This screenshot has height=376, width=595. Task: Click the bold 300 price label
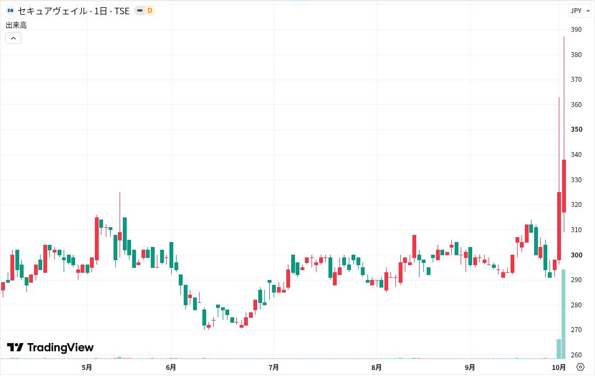coord(576,255)
